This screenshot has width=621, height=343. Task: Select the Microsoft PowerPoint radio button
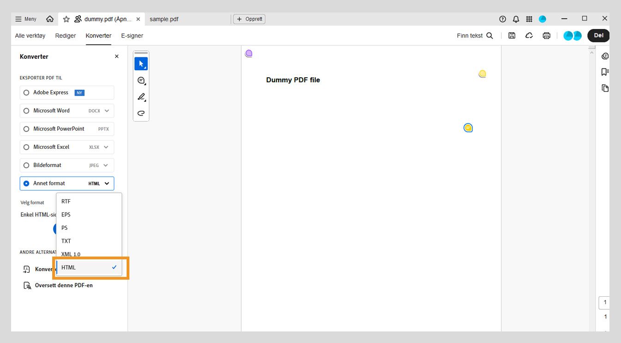pyautogui.click(x=26, y=129)
